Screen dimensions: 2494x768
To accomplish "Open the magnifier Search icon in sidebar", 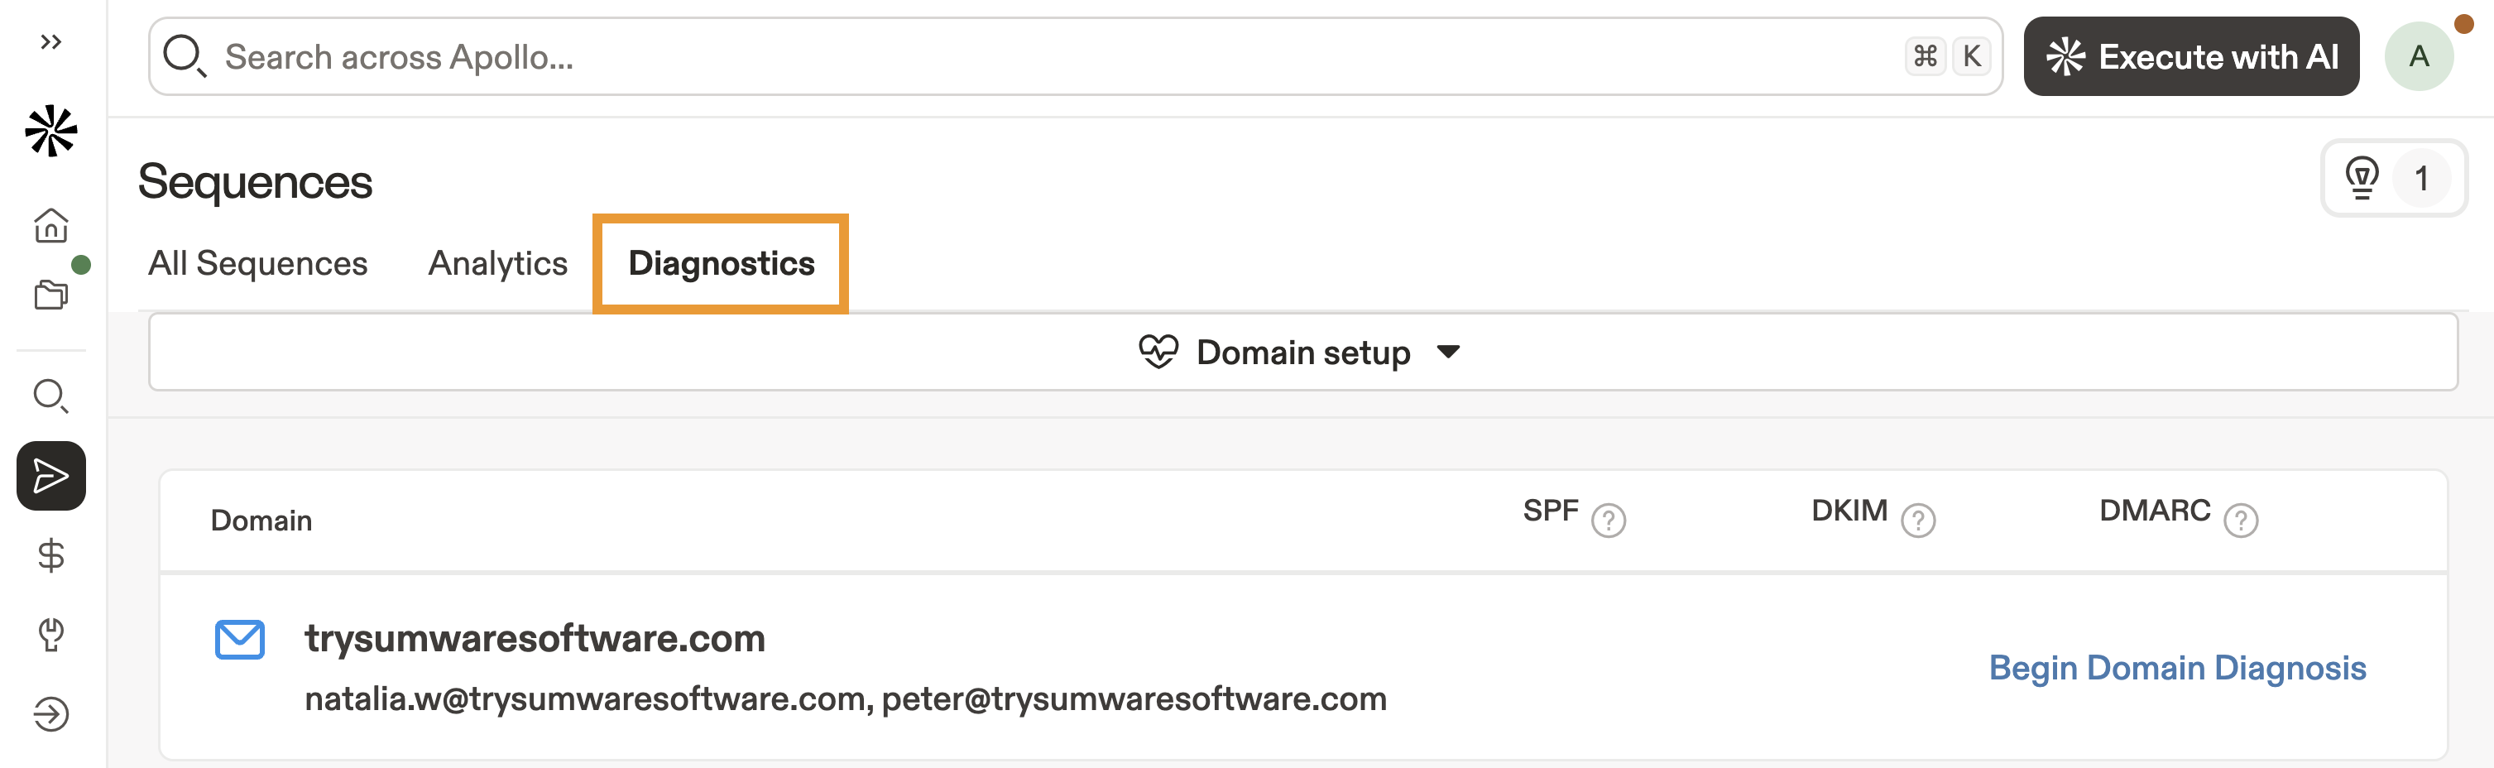I will [51, 396].
